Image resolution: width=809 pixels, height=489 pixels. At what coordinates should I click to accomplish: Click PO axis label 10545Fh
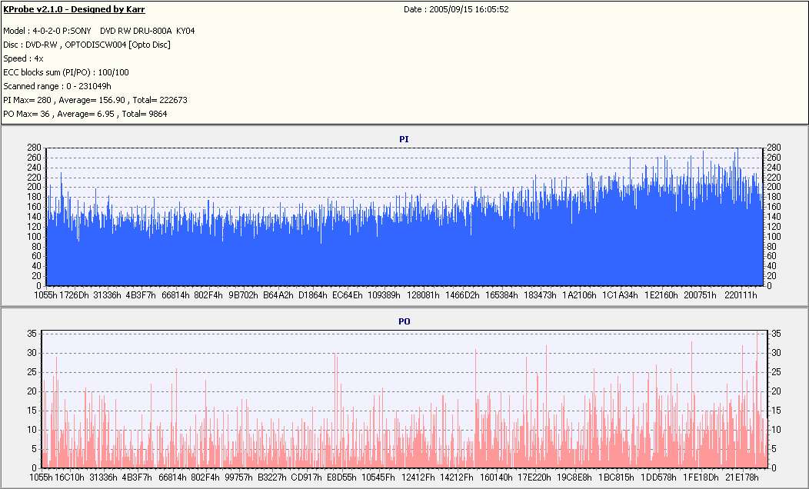(x=378, y=477)
